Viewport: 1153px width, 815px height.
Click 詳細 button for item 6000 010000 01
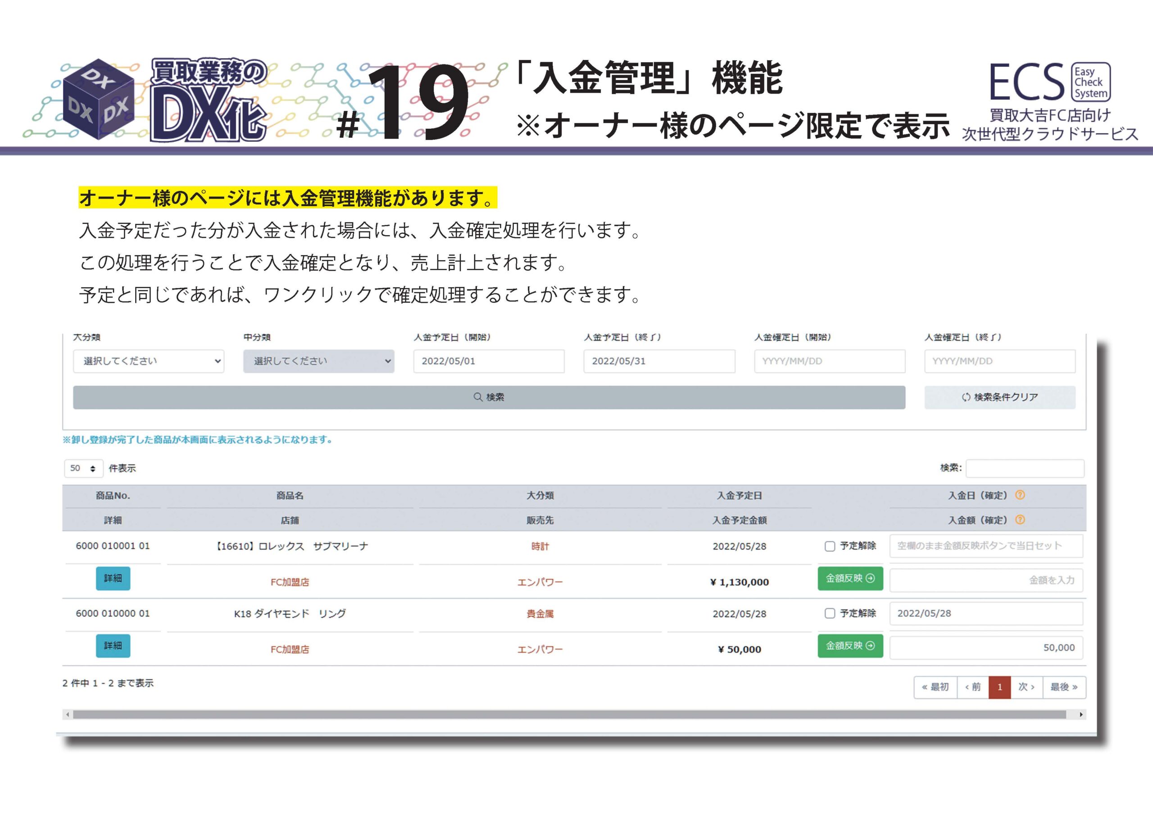pos(113,646)
